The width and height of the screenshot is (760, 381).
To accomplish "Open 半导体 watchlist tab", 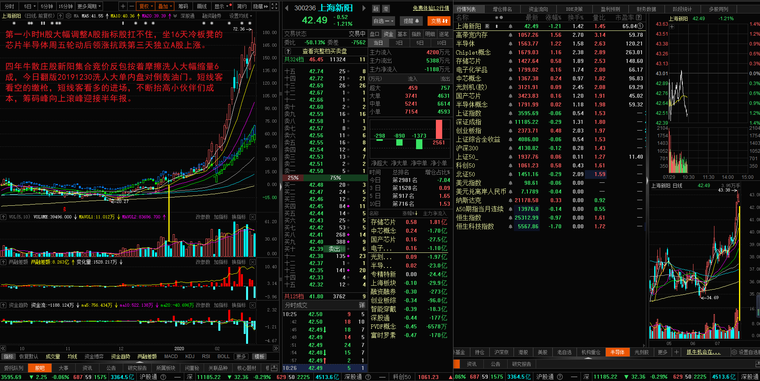I will (x=617, y=352).
